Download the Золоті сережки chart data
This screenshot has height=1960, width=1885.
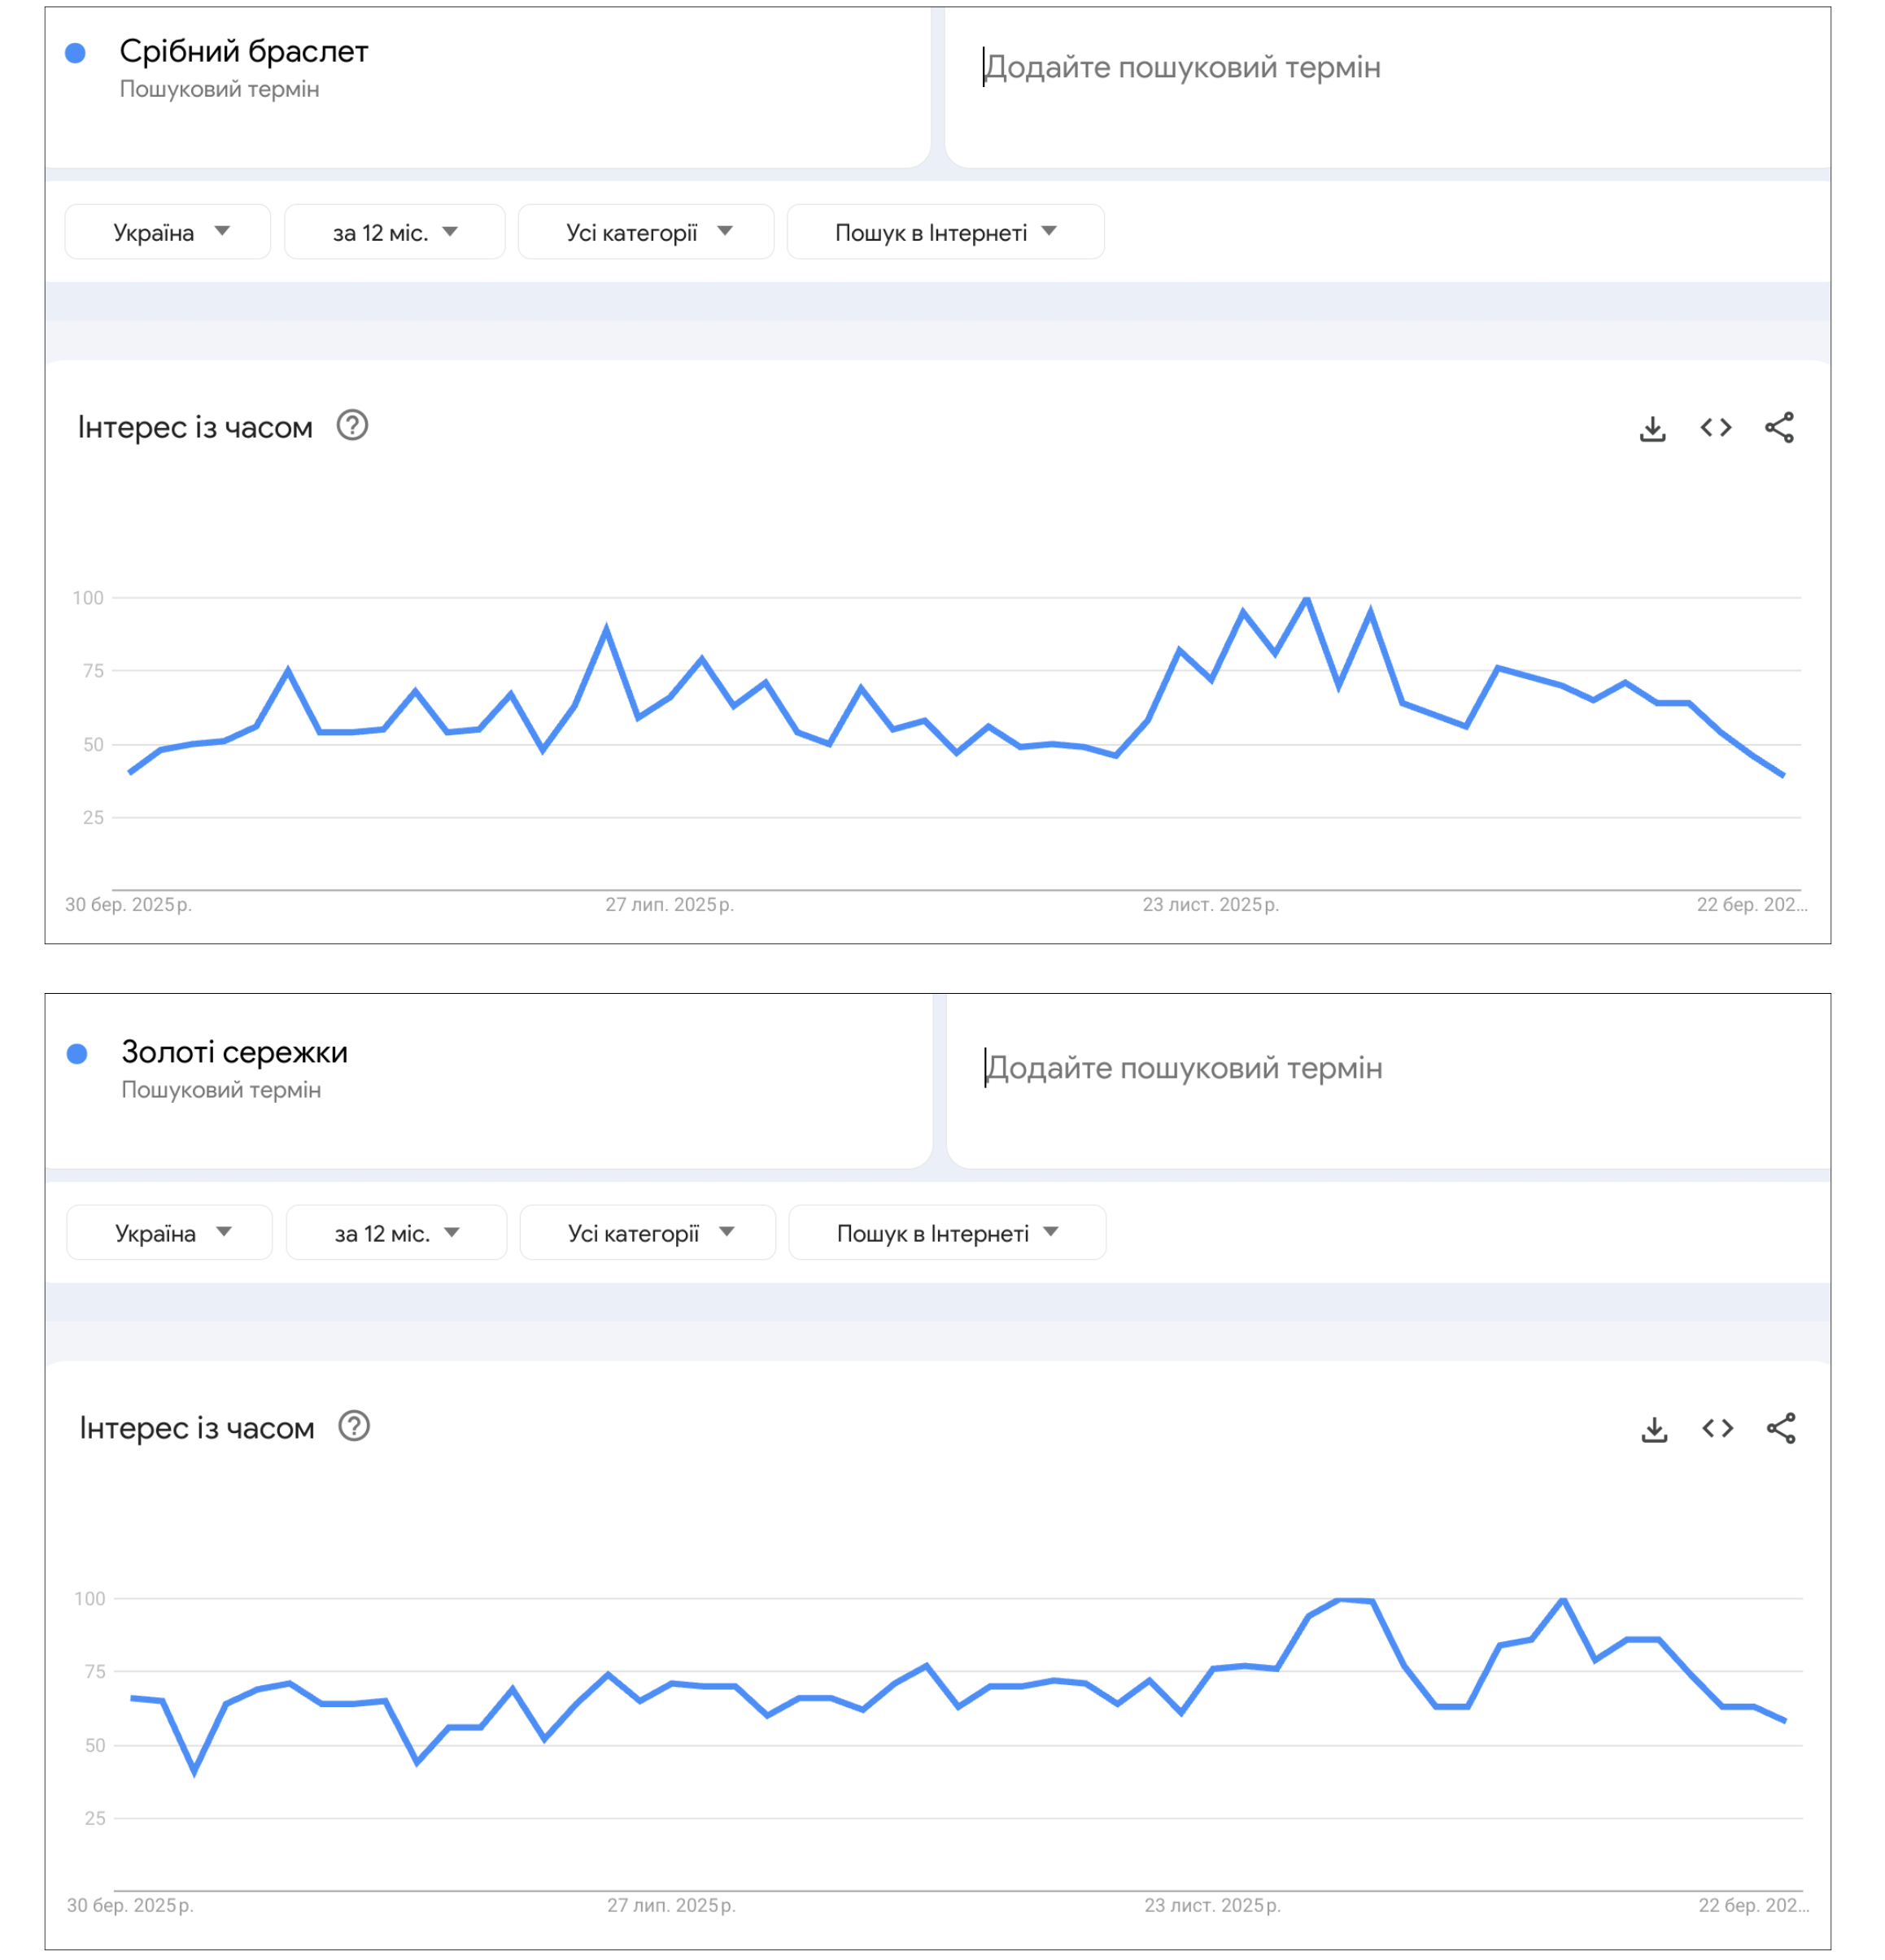[x=1654, y=1429]
